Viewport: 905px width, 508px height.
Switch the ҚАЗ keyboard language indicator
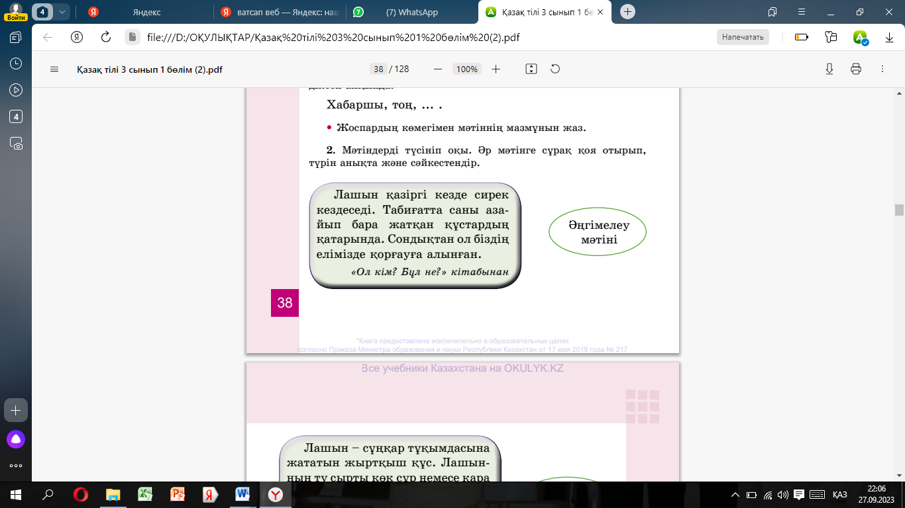coord(839,495)
